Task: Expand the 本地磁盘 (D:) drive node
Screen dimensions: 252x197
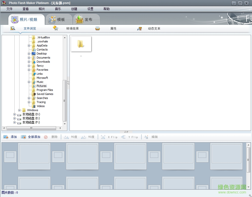Action: point(14,114)
